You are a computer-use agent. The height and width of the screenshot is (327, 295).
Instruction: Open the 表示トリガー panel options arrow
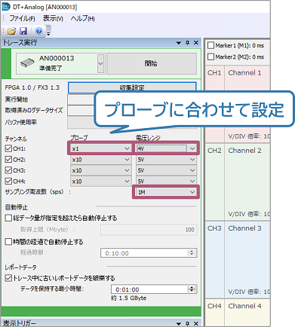tap(179, 323)
